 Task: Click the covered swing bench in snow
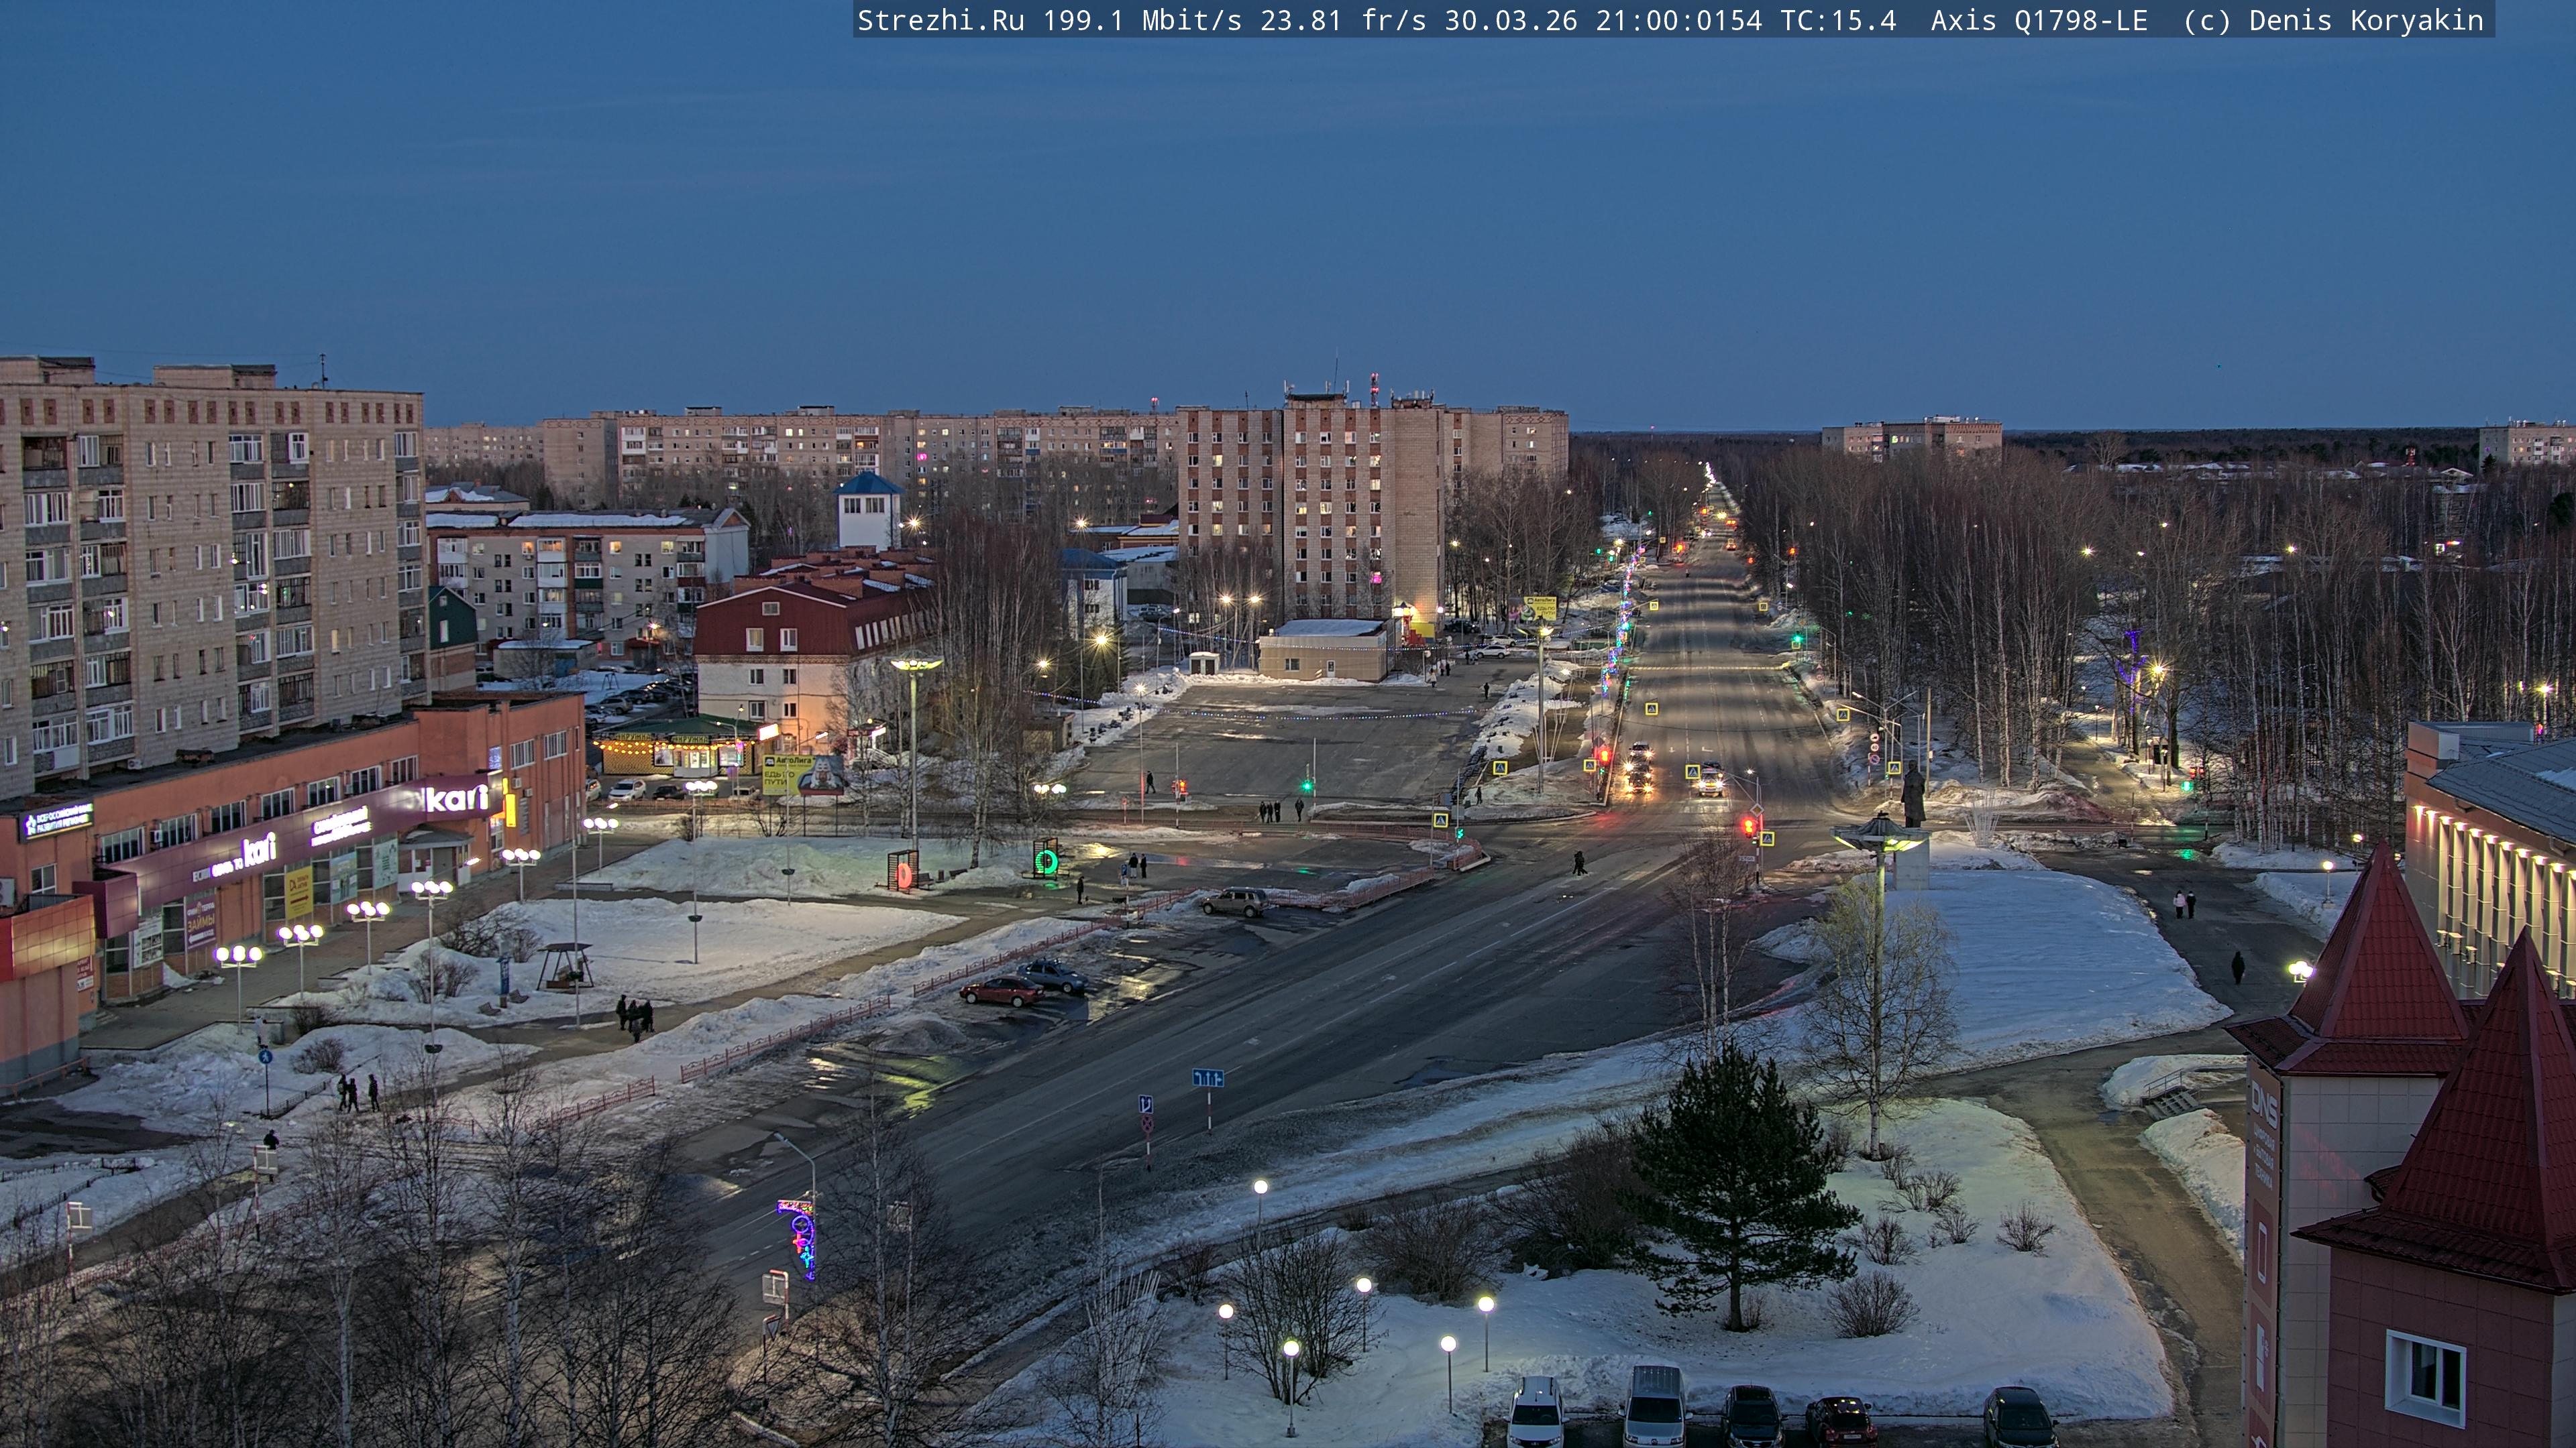coord(564,966)
